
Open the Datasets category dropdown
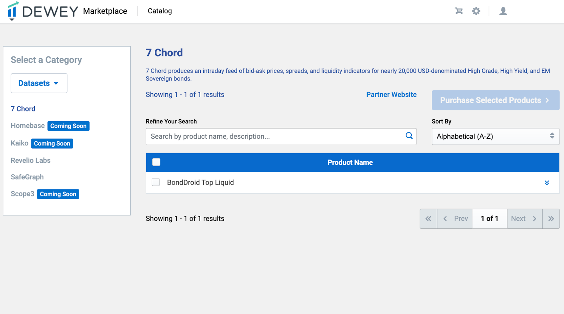click(x=39, y=83)
